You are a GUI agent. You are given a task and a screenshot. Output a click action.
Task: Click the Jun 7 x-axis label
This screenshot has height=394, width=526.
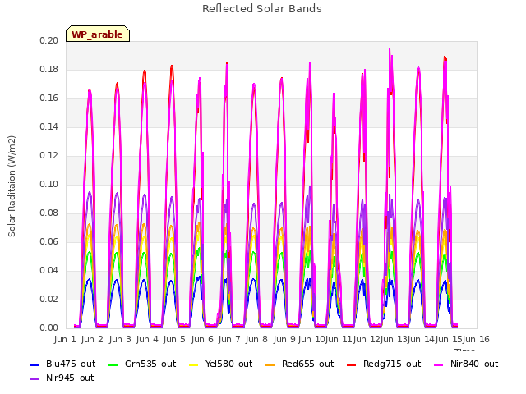(229, 339)
